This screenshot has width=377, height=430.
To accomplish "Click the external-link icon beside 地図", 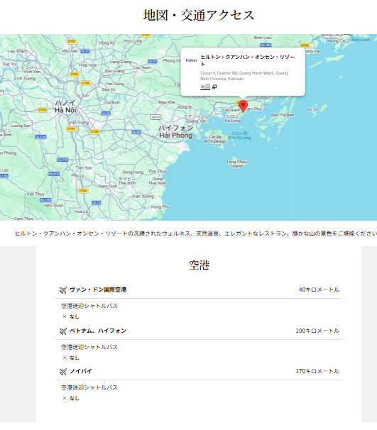I will point(214,87).
